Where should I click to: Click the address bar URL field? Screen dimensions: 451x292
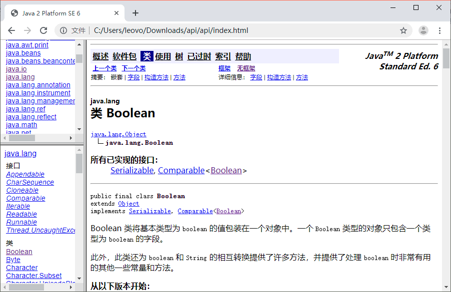(244, 30)
